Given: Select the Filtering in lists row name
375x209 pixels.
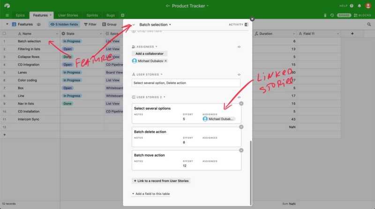Looking at the screenshot, I should [29, 49].
